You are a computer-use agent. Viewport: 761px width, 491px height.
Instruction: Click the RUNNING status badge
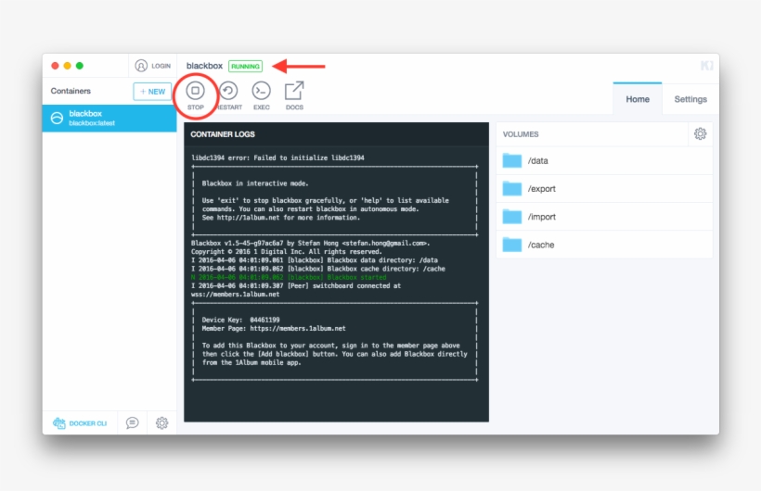click(x=245, y=66)
